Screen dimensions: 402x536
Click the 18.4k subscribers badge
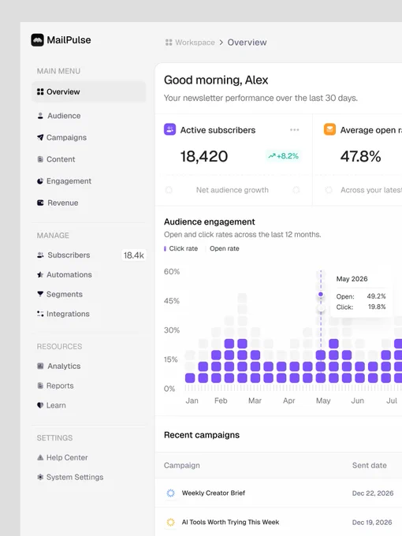(x=134, y=255)
